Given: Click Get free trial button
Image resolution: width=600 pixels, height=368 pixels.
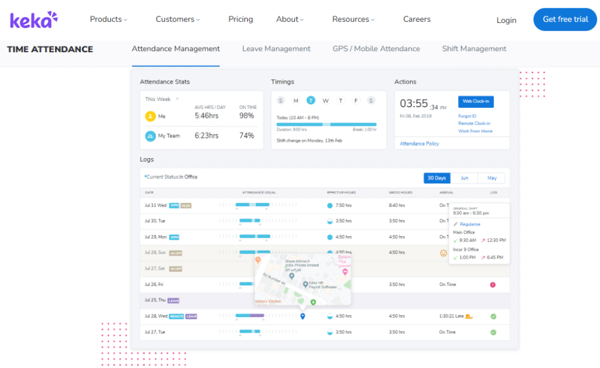Looking at the screenshot, I should (565, 19).
